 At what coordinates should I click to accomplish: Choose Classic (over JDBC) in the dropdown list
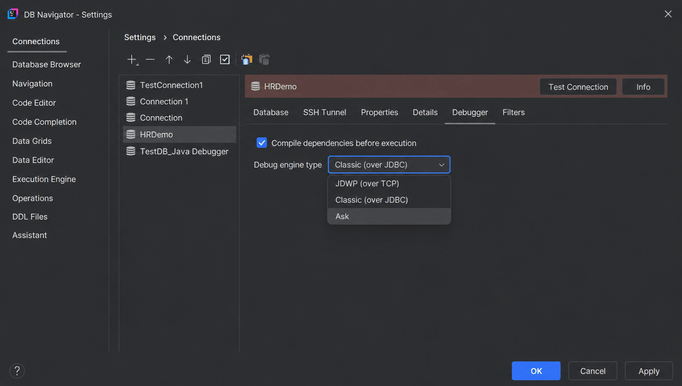coord(389,200)
